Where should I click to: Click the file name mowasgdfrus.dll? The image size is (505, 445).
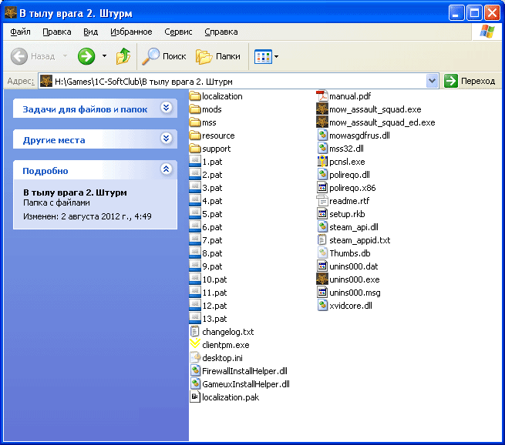point(359,136)
